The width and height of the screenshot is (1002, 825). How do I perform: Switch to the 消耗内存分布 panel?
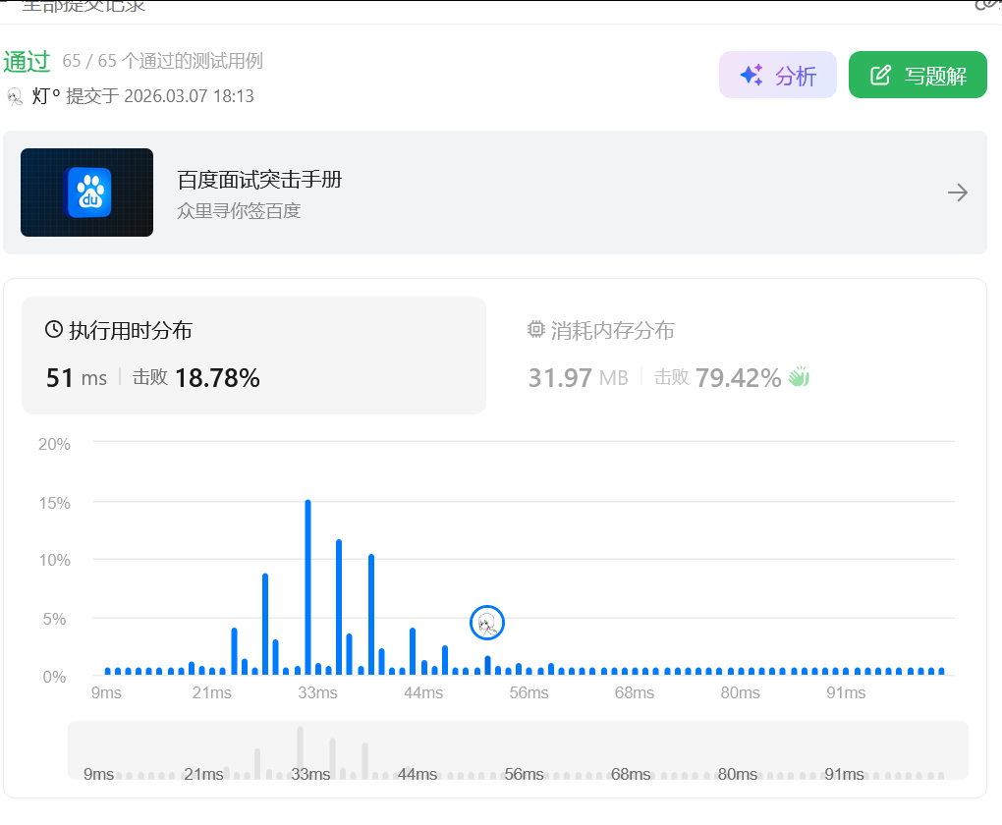point(611,331)
